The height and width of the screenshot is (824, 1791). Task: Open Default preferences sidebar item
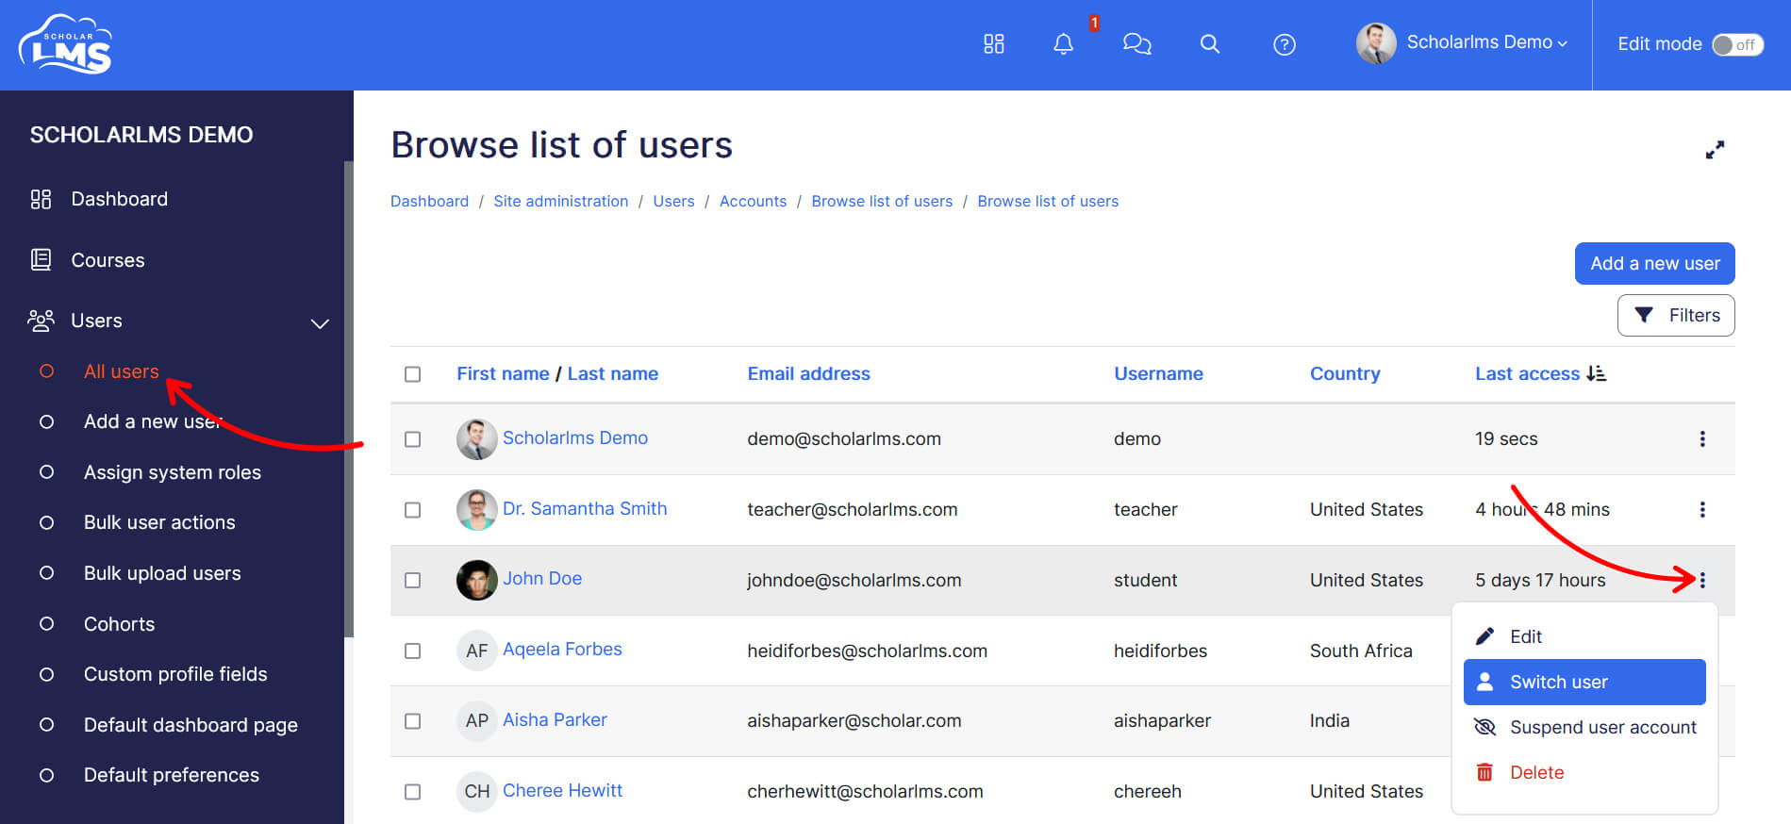point(172,775)
